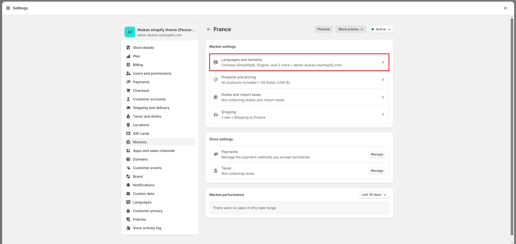Click the Shipping and delivery truck icon
516x244 pixels.
(x=128, y=108)
